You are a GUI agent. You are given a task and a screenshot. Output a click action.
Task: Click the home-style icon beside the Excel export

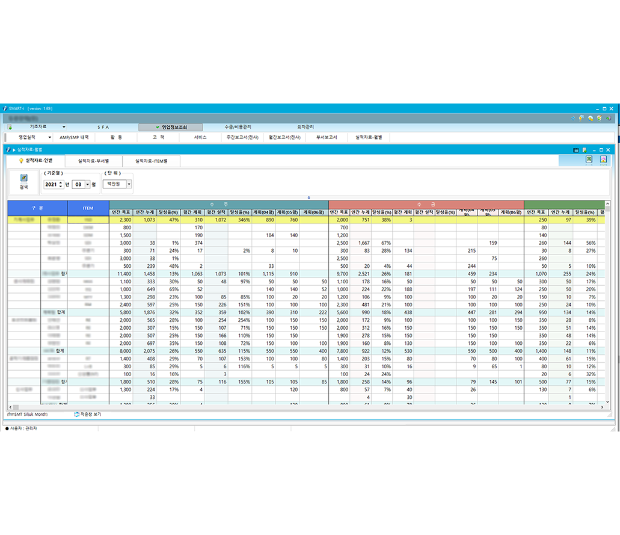tap(603, 159)
